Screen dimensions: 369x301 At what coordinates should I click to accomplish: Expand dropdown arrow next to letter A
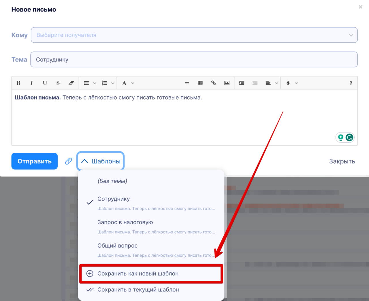(133, 83)
